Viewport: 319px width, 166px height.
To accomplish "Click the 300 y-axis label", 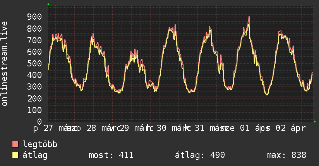I will click(x=34, y=87).
